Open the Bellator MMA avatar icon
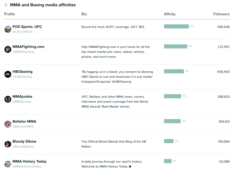 tap(8, 124)
